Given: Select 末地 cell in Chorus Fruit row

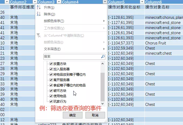Looking at the screenshot, I should pyautogui.click(x=22, y=43).
